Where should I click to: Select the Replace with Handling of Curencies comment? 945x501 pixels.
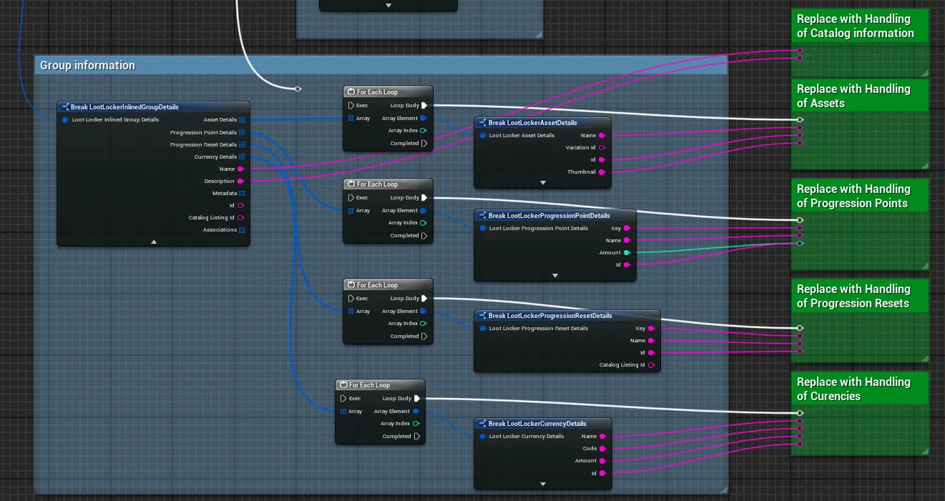click(860, 389)
